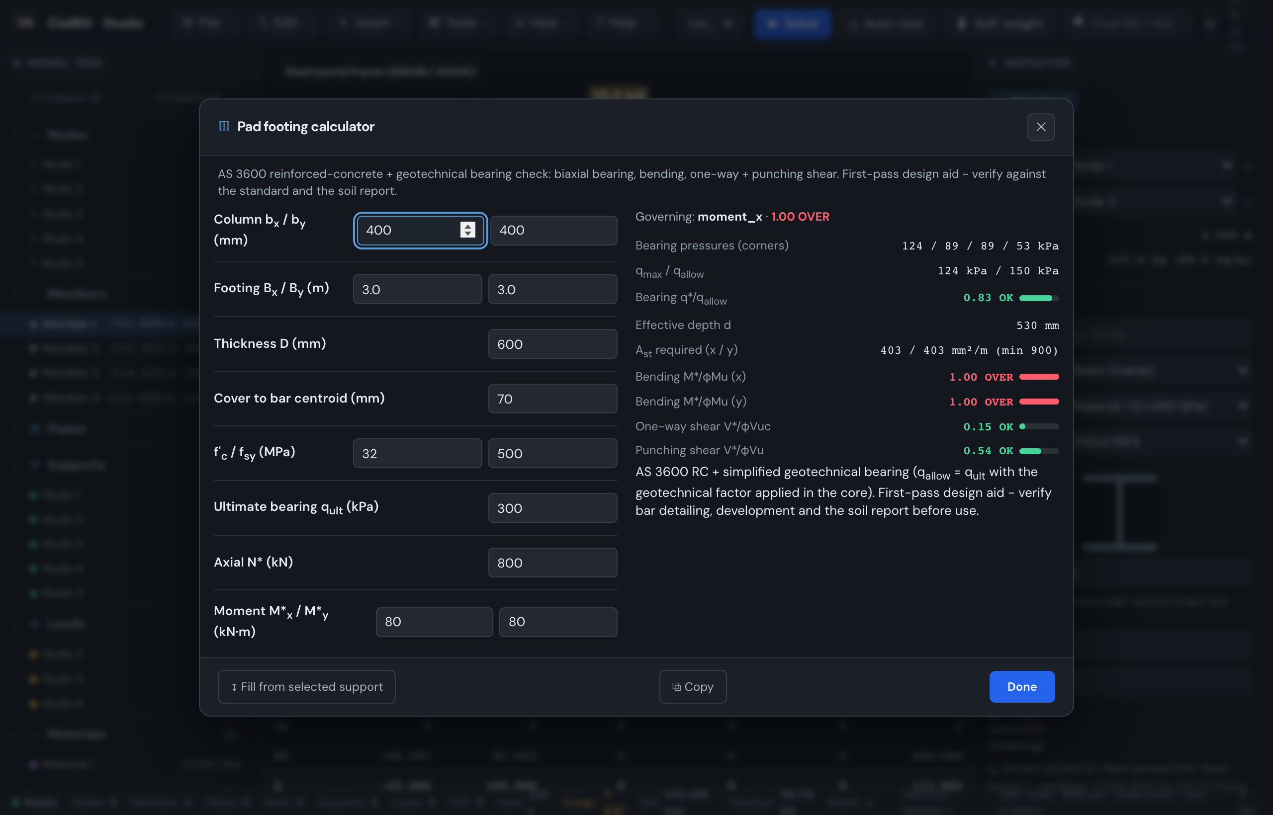Edit the Footing Bx value 3.0
The width and height of the screenshot is (1273, 815).
tap(417, 289)
